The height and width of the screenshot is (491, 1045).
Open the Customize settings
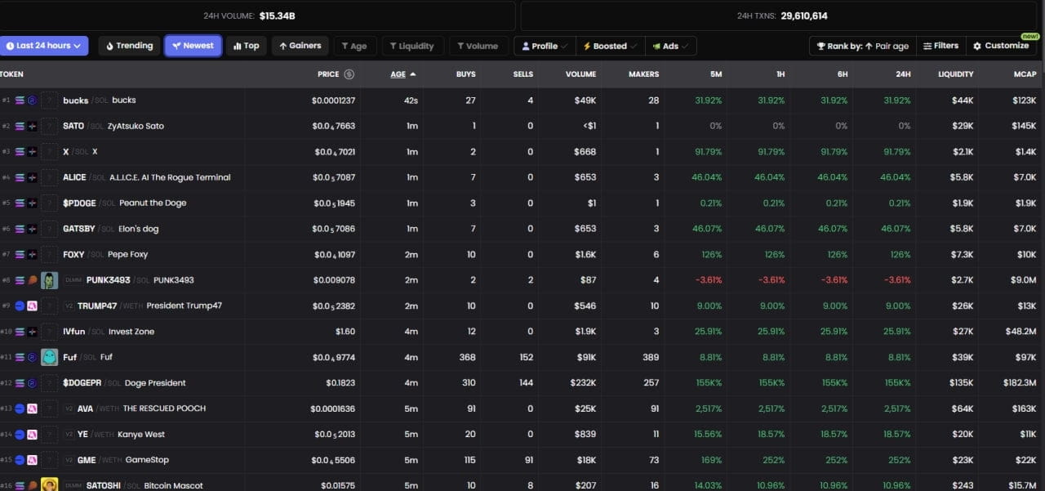click(x=1000, y=46)
